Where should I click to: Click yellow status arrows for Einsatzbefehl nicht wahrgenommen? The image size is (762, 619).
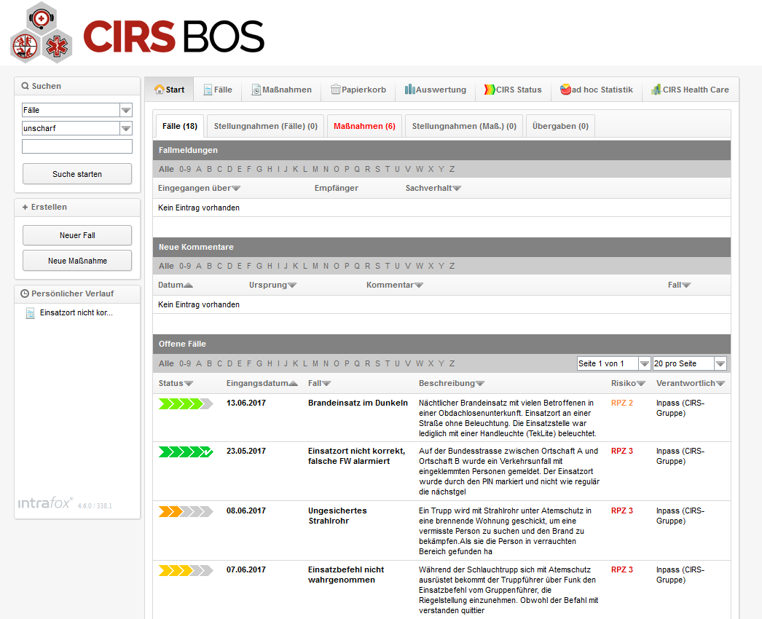pyautogui.click(x=186, y=570)
